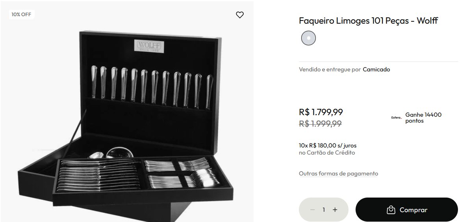Click the current price R$ 1.799,99
Image resolution: width=469 pixels, height=222 pixels.
(x=321, y=112)
